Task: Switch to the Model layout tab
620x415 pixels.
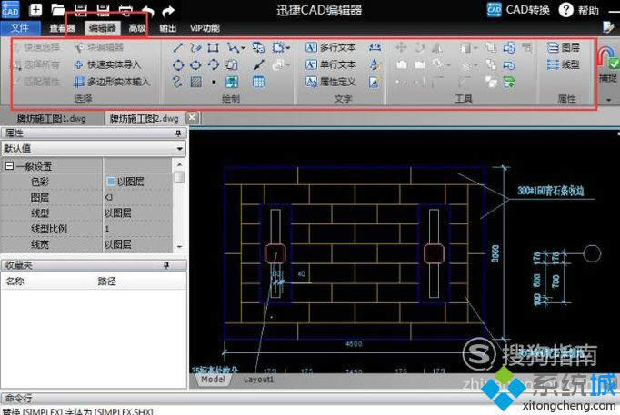Action: coord(213,379)
